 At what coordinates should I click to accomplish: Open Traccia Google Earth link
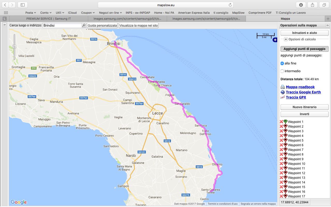(x=303, y=92)
